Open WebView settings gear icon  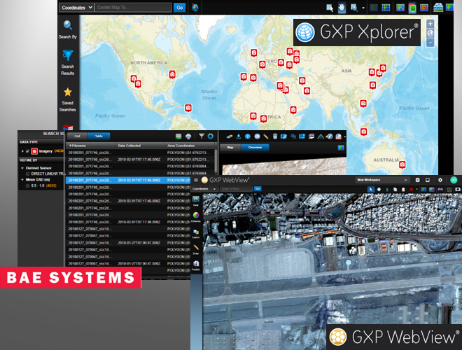[440, 180]
